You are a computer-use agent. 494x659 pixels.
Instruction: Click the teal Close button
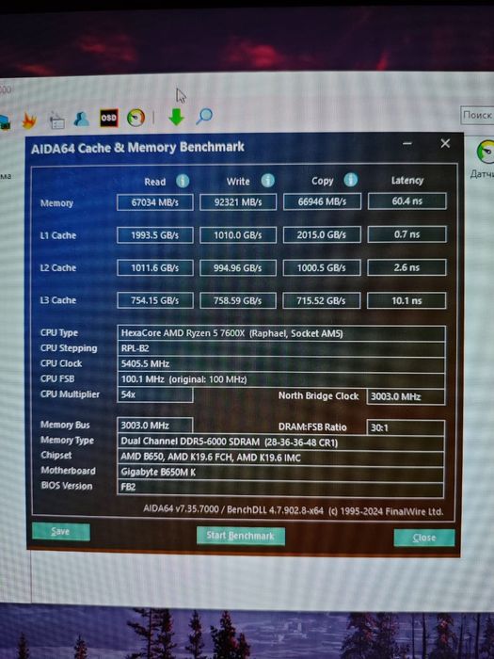[x=424, y=538]
